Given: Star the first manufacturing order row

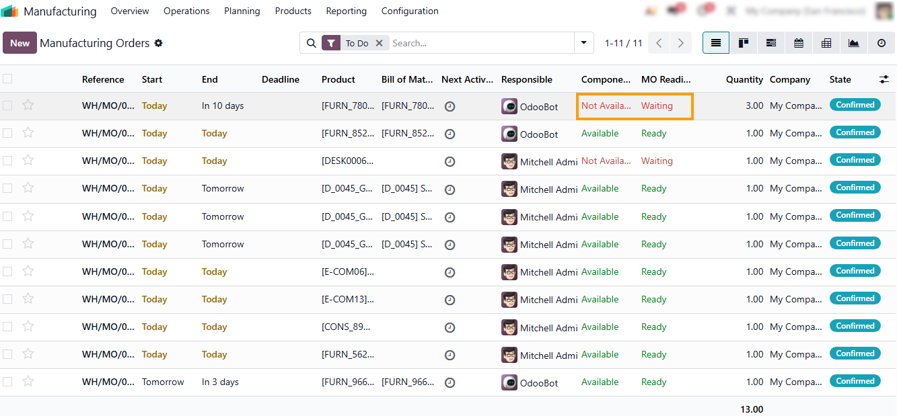Looking at the screenshot, I should coord(28,105).
